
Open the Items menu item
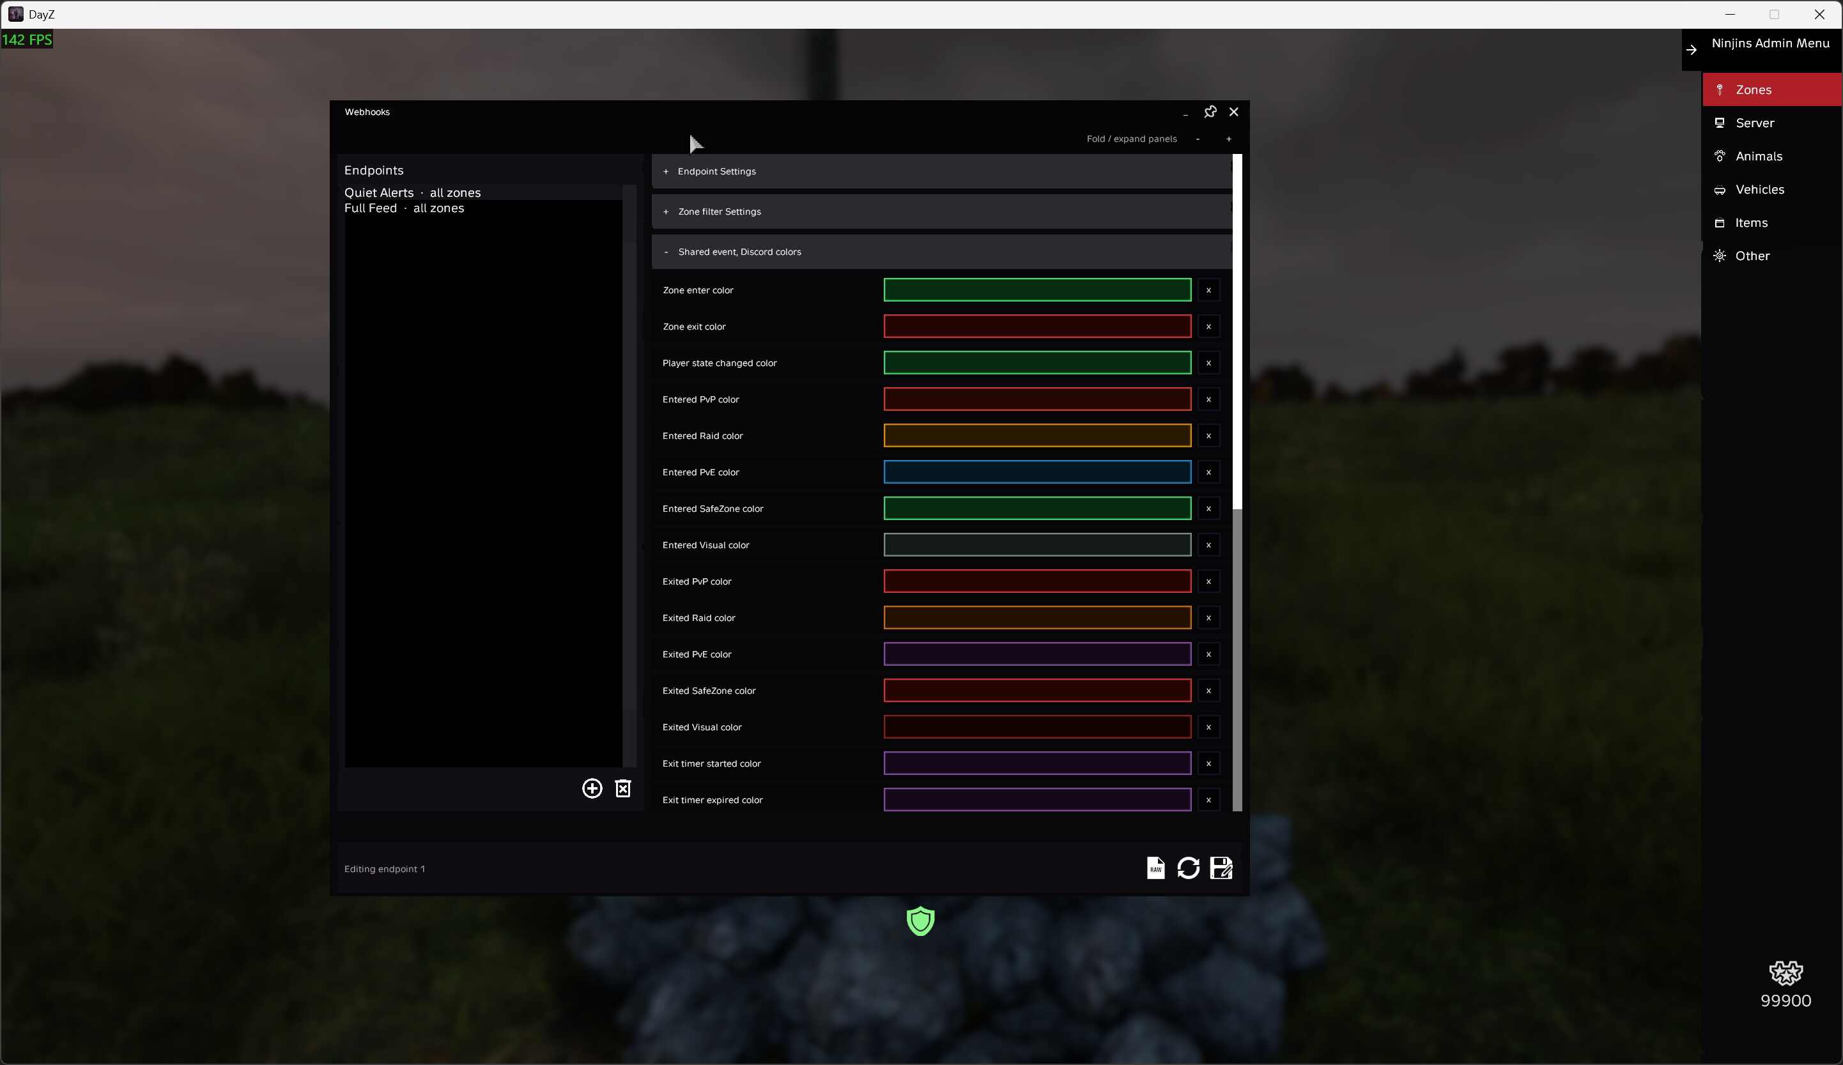point(1772,223)
